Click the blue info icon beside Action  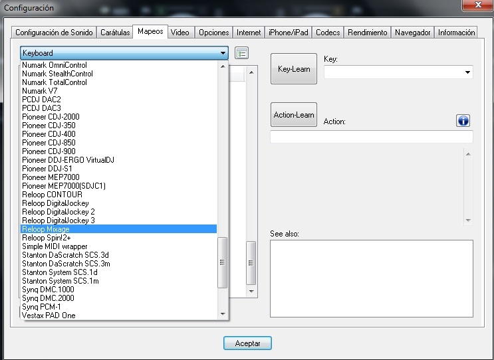tap(463, 120)
